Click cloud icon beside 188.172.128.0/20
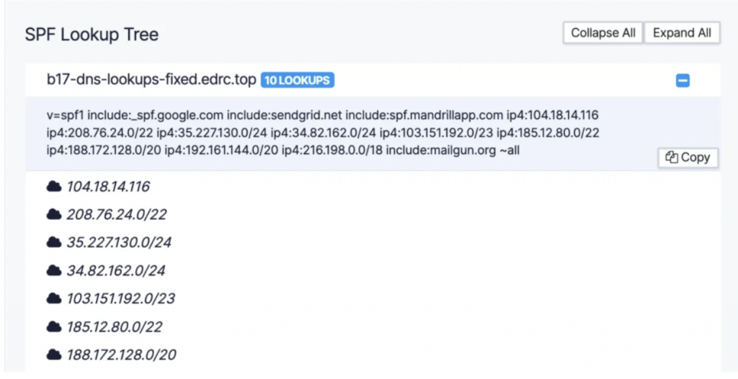The width and height of the screenshot is (738, 379). click(x=54, y=355)
